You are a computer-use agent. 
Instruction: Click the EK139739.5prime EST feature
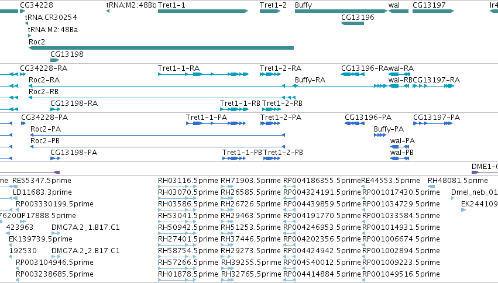point(11,245)
